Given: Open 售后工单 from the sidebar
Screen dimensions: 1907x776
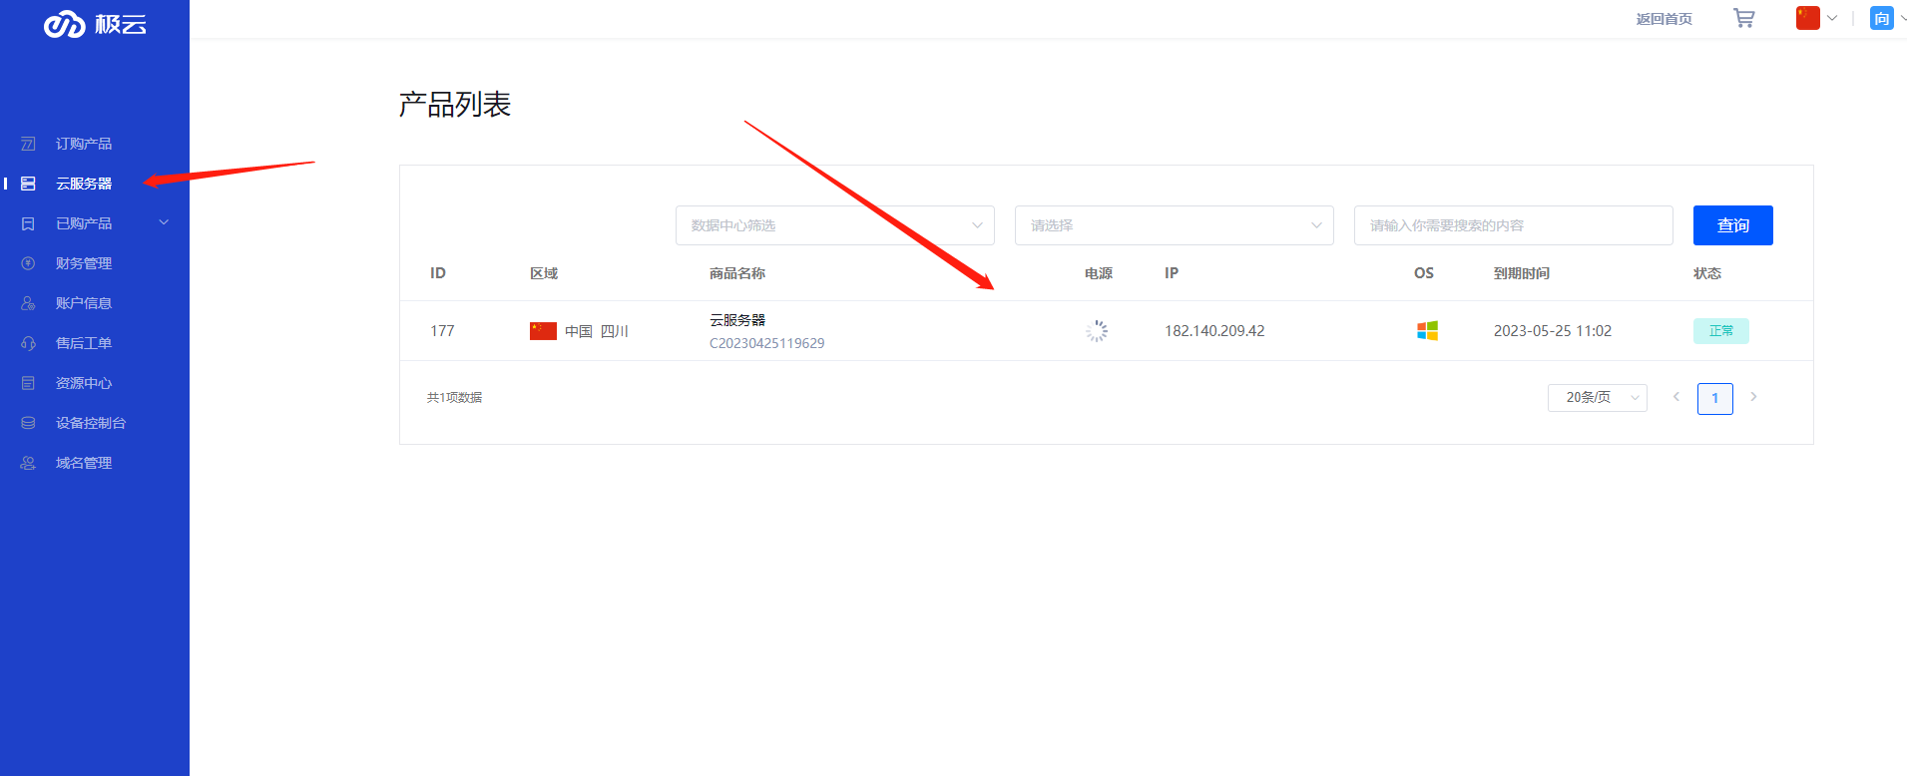Looking at the screenshot, I should pyautogui.click(x=84, y=343).
